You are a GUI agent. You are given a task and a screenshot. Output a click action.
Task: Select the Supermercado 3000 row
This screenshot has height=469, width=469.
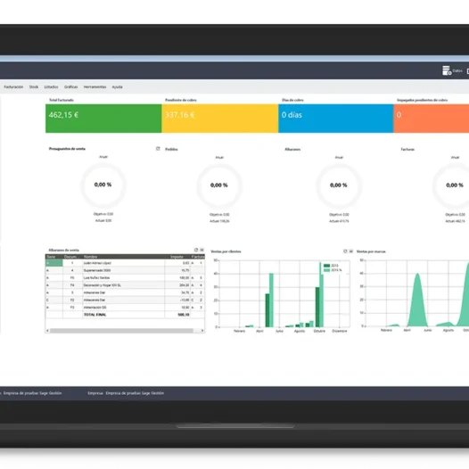(x=125, y=270)
